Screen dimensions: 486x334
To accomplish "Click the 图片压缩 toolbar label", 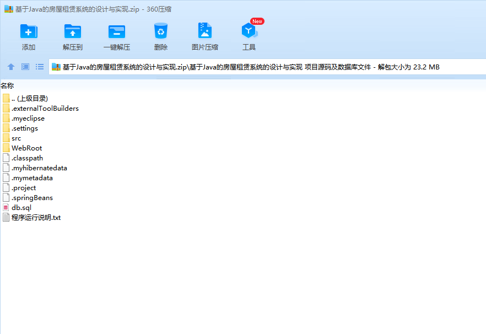I will tap(204, 47).
